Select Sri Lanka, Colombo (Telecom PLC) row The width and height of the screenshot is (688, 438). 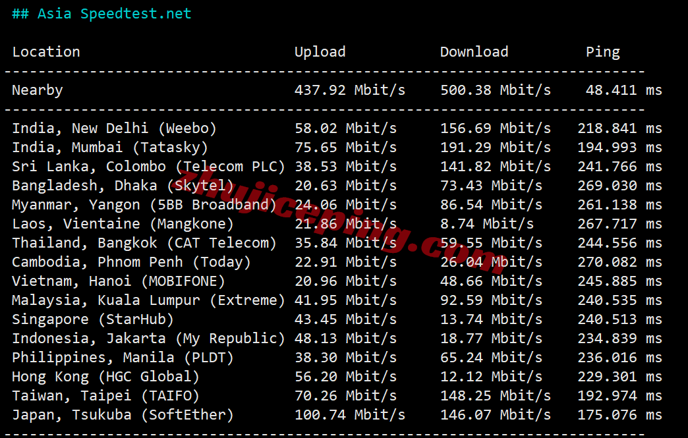pos(148,167)
